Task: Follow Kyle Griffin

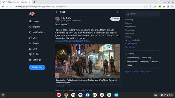Action: point(115,19)
